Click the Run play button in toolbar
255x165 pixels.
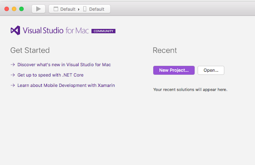point(38,9)
